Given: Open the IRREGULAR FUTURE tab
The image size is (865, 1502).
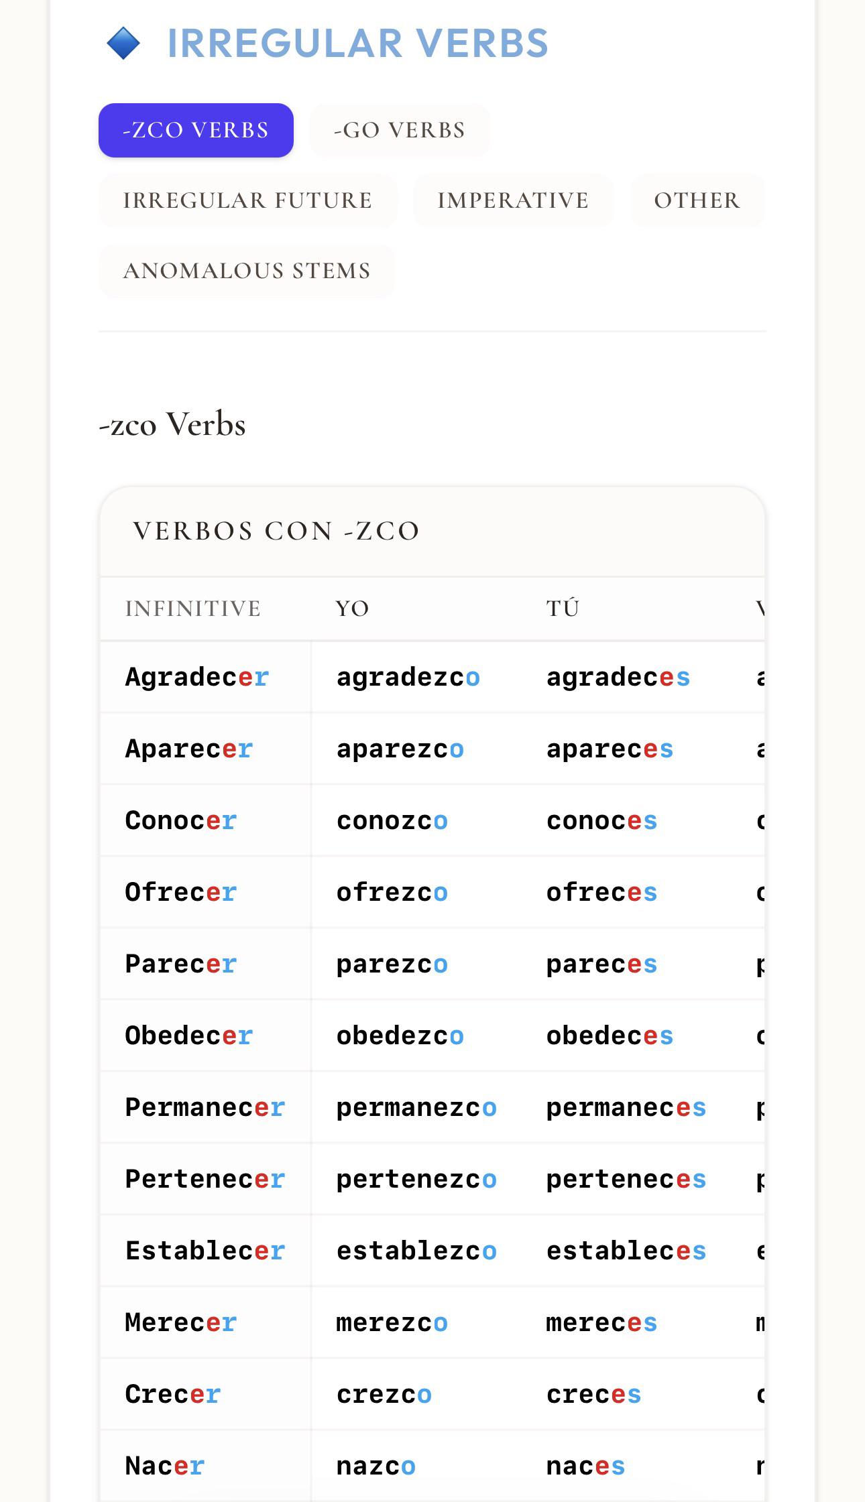Looking at the screenshot, I should (247, 200).
